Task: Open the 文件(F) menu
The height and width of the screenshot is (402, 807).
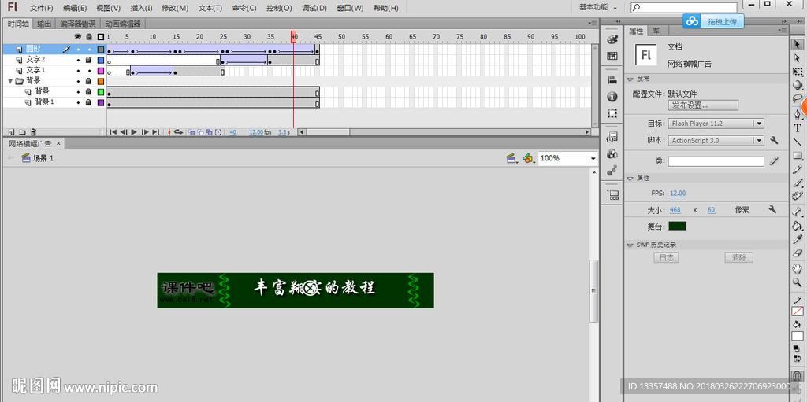Action: point(41,8)
